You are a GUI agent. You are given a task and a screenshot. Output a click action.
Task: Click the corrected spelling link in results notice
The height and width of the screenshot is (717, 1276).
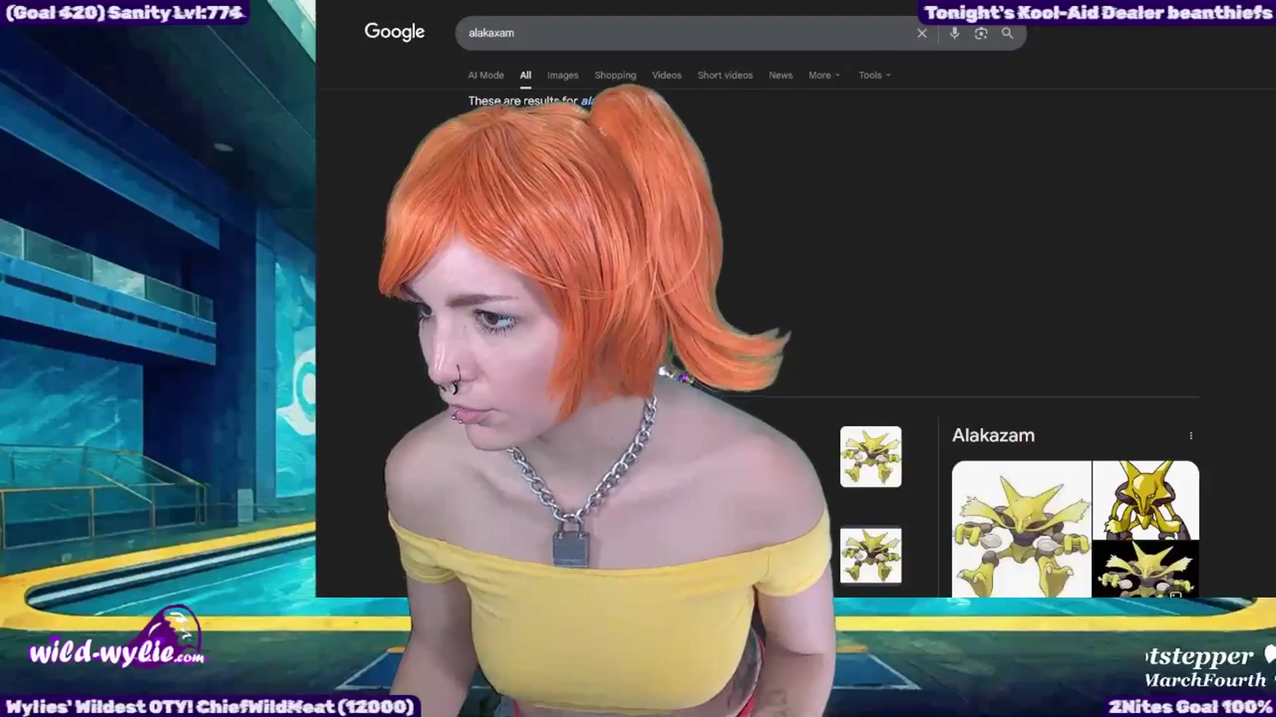(x=587, y=101)
